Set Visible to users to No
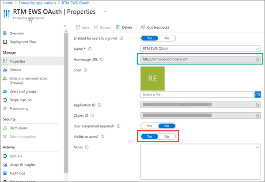 [167, 136]
